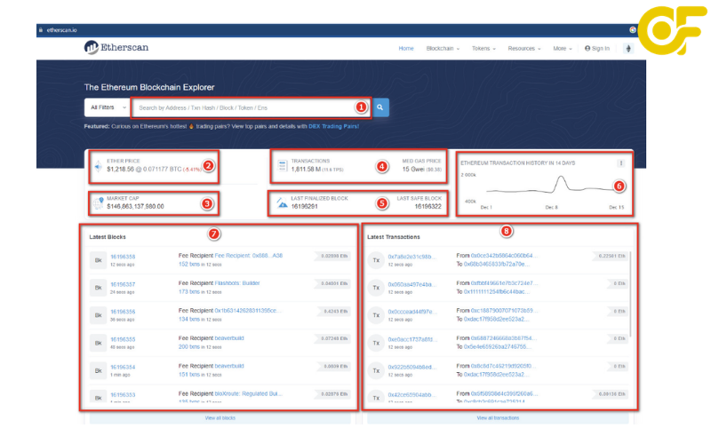Click the Market Cap globe icon
Viewport: 711px width, 444px height.
tap(98, 203)
